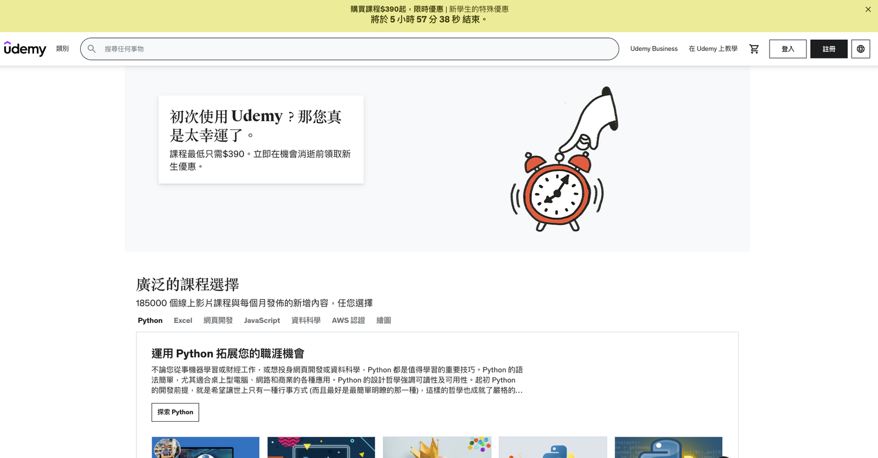The image size is (878, 458).
Task: Select the Excel tab
Action: point(183,321)
